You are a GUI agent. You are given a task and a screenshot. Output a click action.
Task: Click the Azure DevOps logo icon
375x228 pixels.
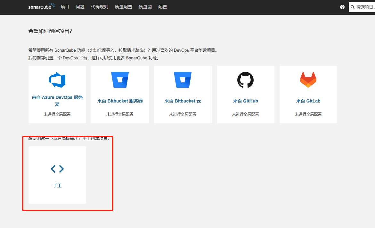pos(57,80)
